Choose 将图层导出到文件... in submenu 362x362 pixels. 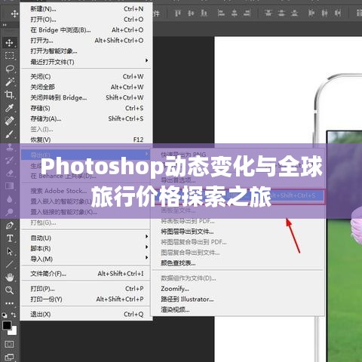pyautogui.click(x=238, y=232)
